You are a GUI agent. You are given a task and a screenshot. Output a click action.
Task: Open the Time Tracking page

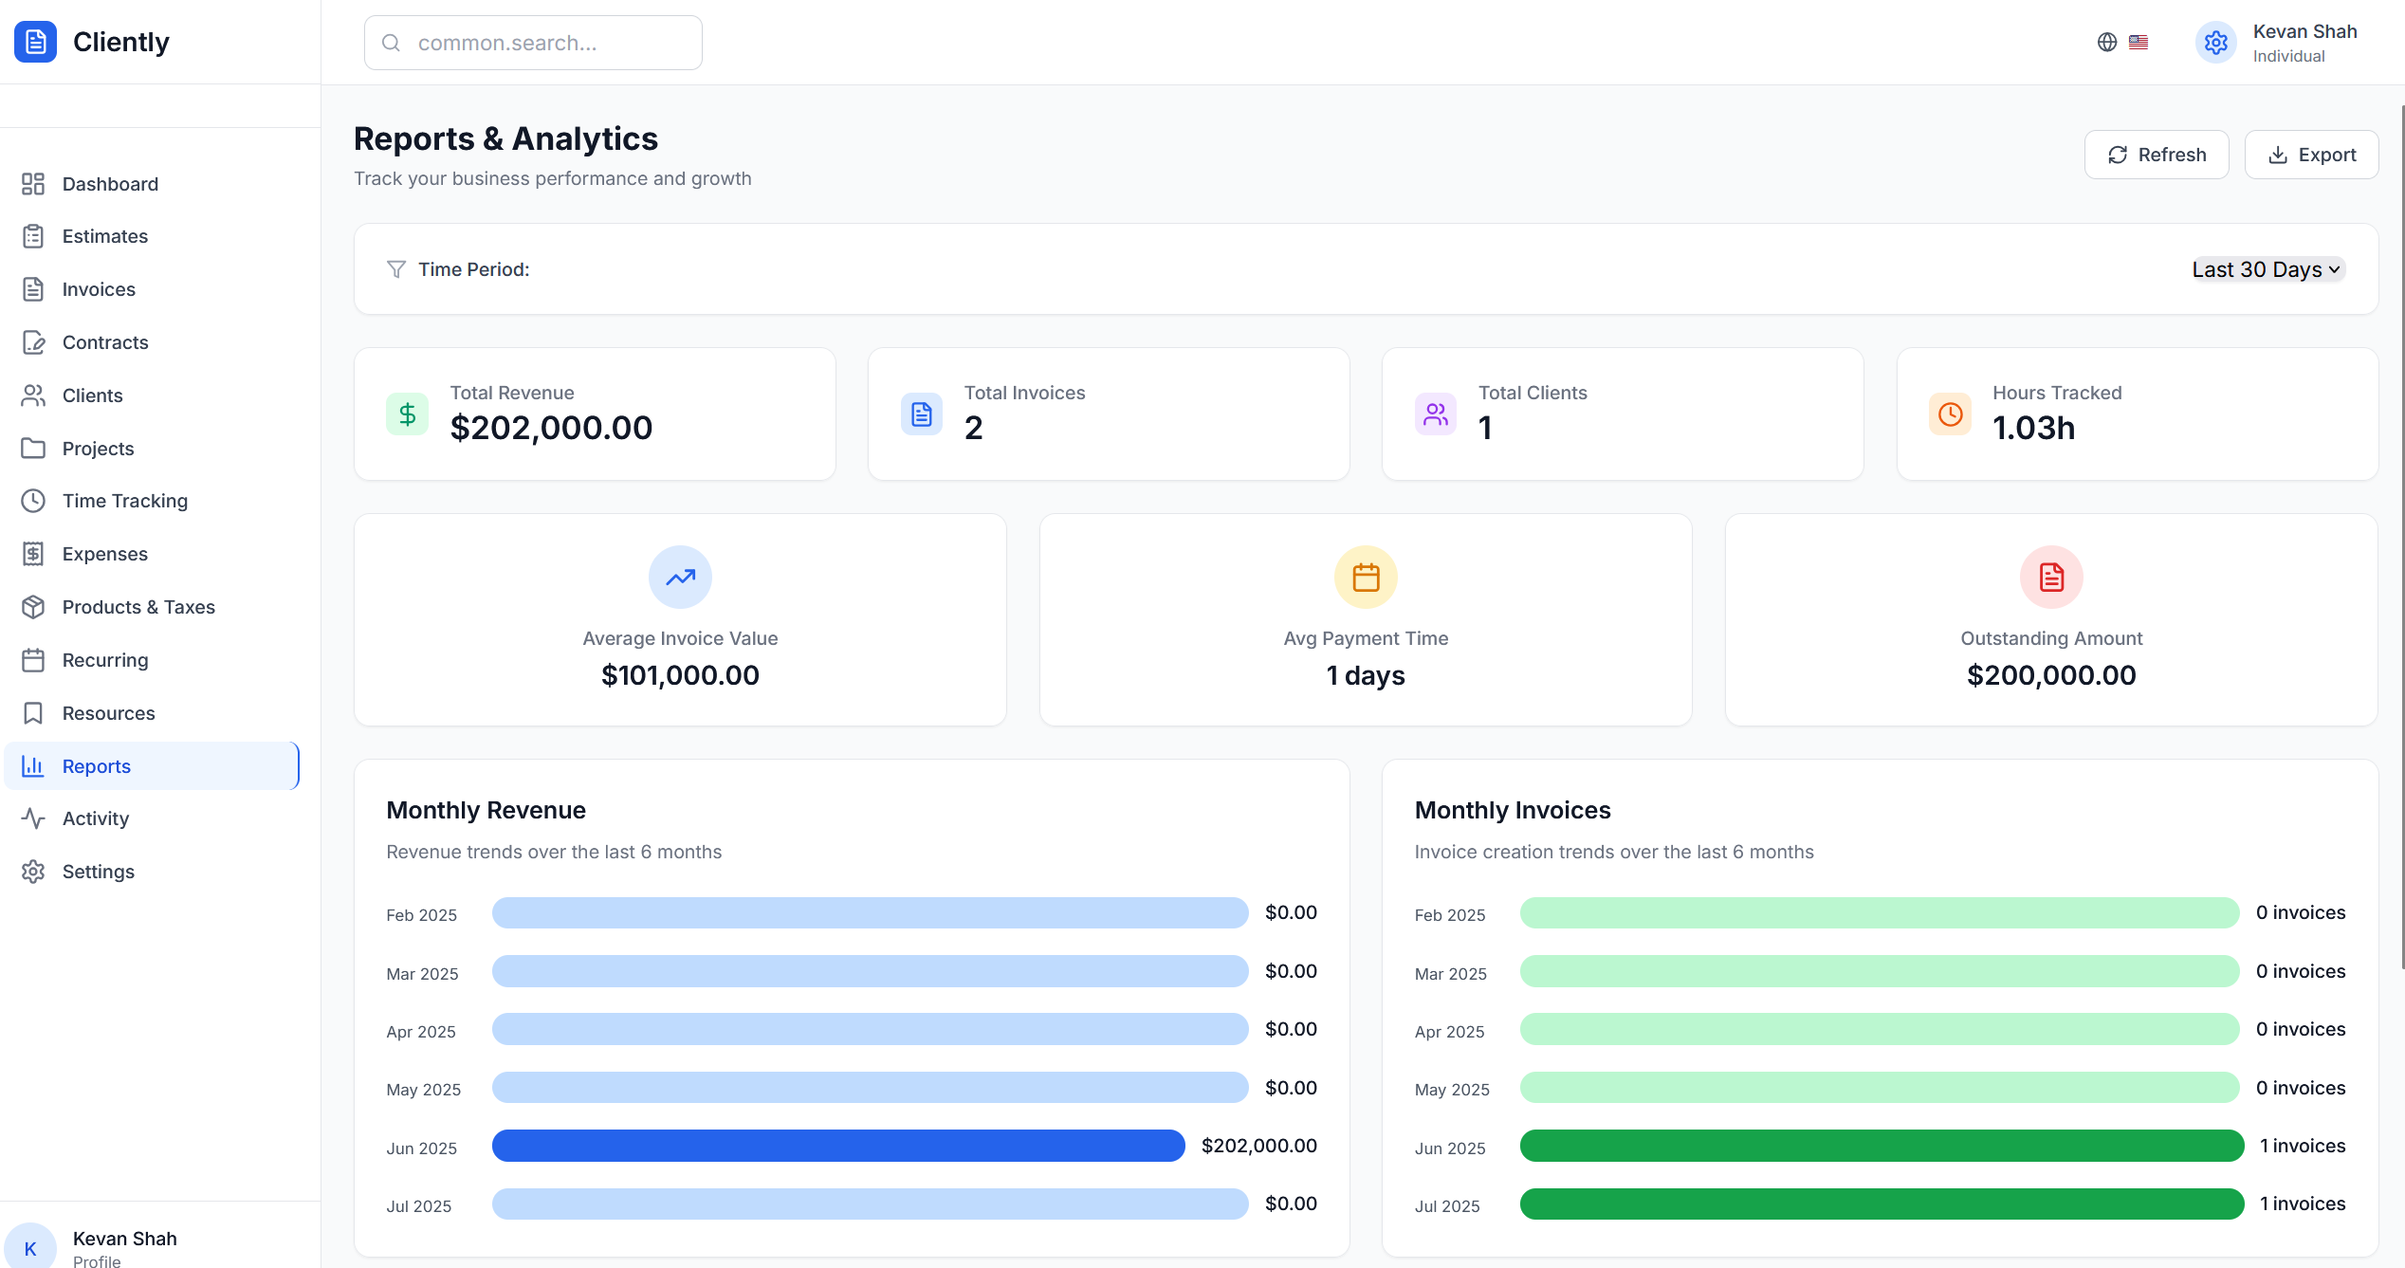[124, 501]
